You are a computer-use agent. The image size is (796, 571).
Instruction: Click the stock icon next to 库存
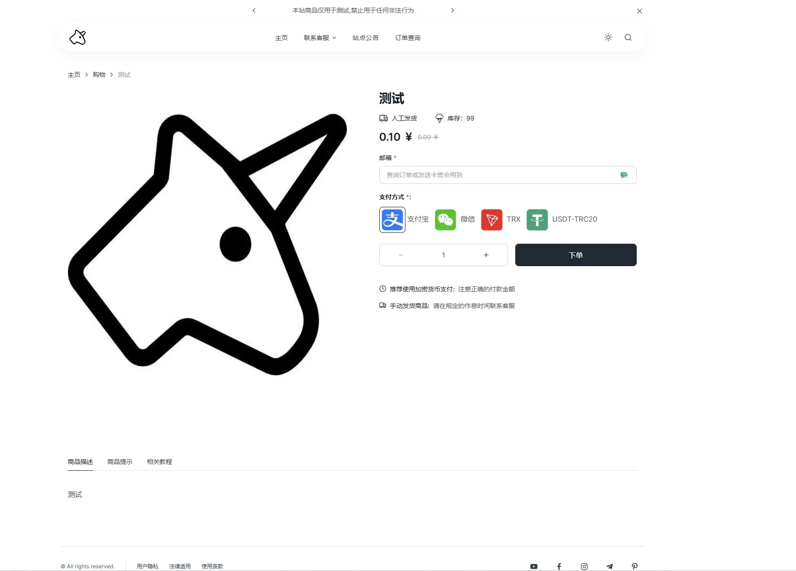pyautogui.click(x=439, y=118)
